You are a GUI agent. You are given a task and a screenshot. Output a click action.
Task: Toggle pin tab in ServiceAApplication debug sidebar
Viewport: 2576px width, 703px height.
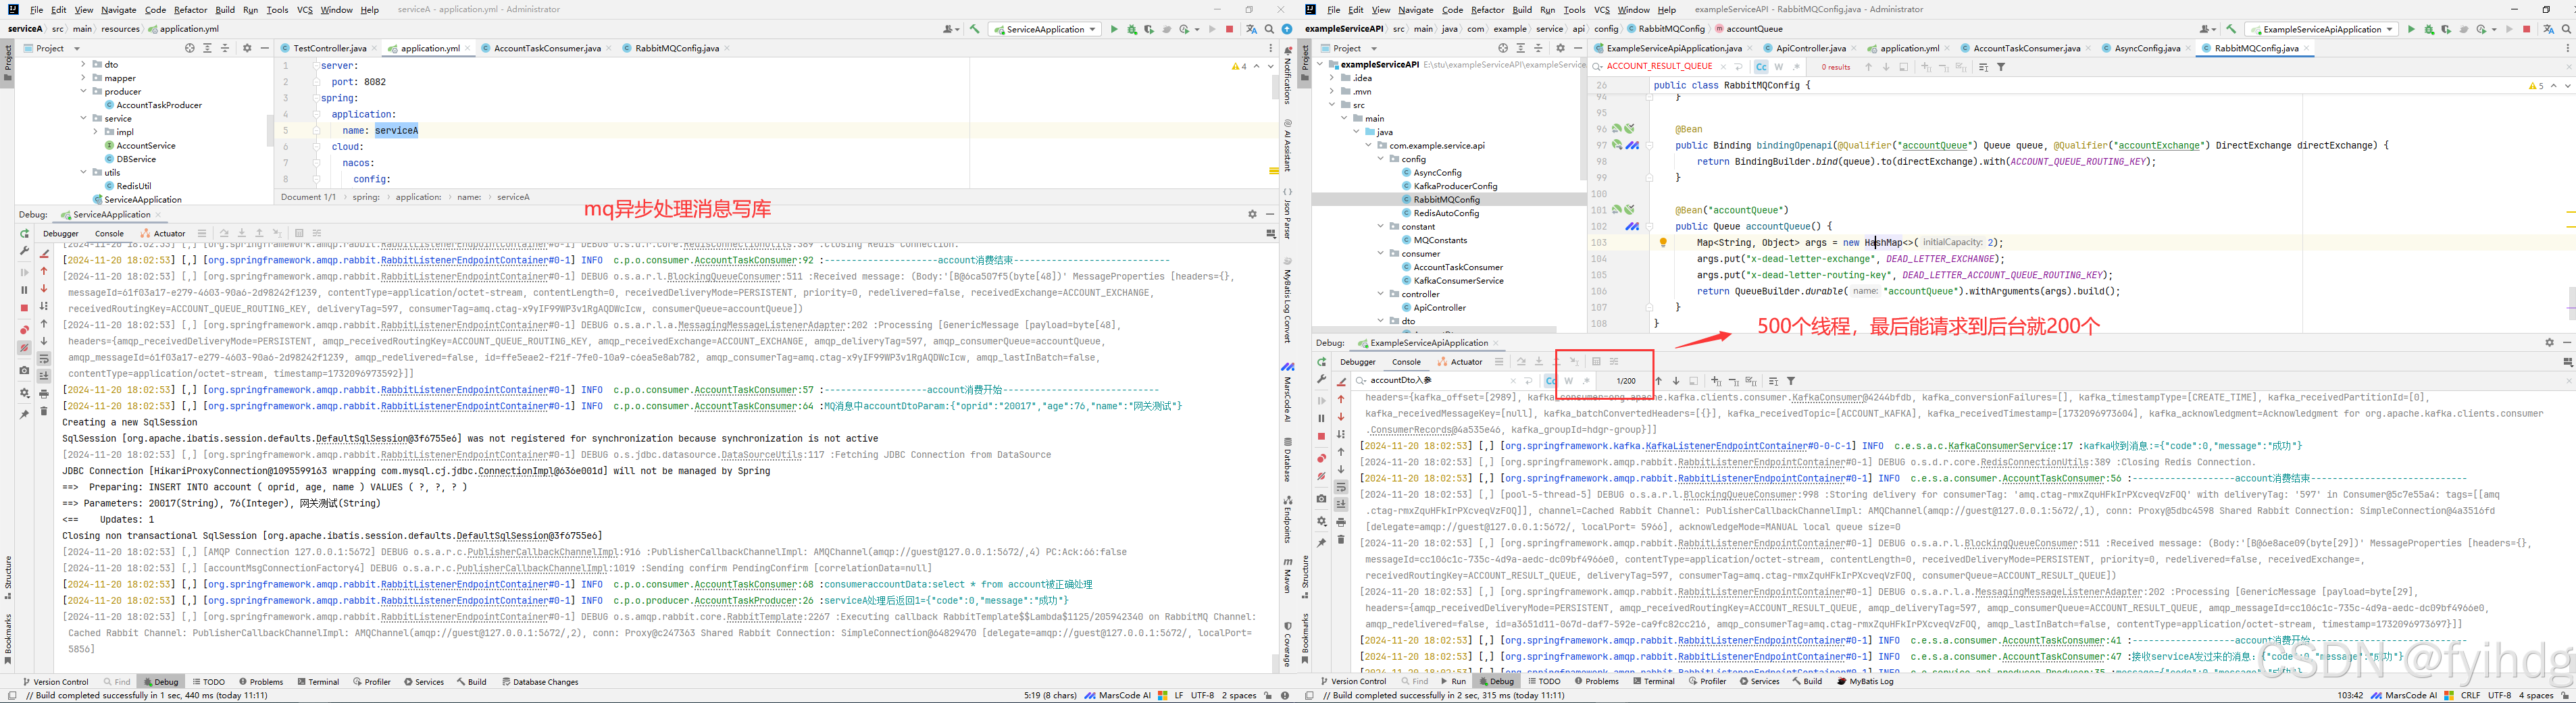click(x=25, y=414)
